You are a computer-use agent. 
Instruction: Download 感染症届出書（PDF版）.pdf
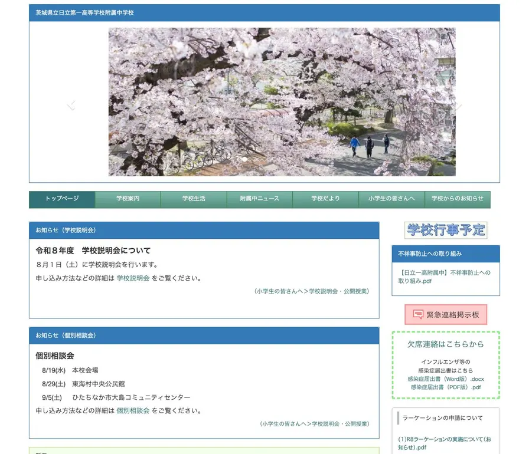pos(446,387)
